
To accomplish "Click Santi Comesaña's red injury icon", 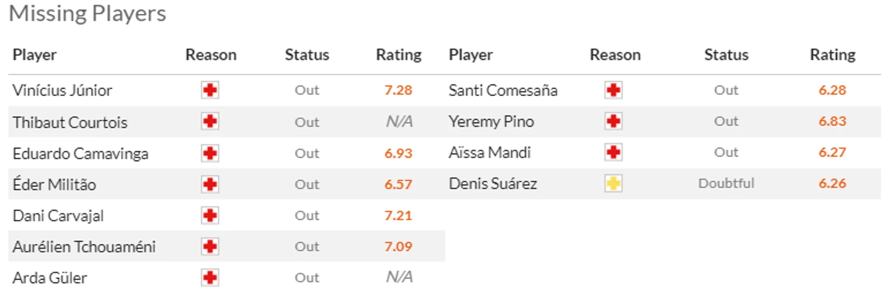I will (613, 91).
